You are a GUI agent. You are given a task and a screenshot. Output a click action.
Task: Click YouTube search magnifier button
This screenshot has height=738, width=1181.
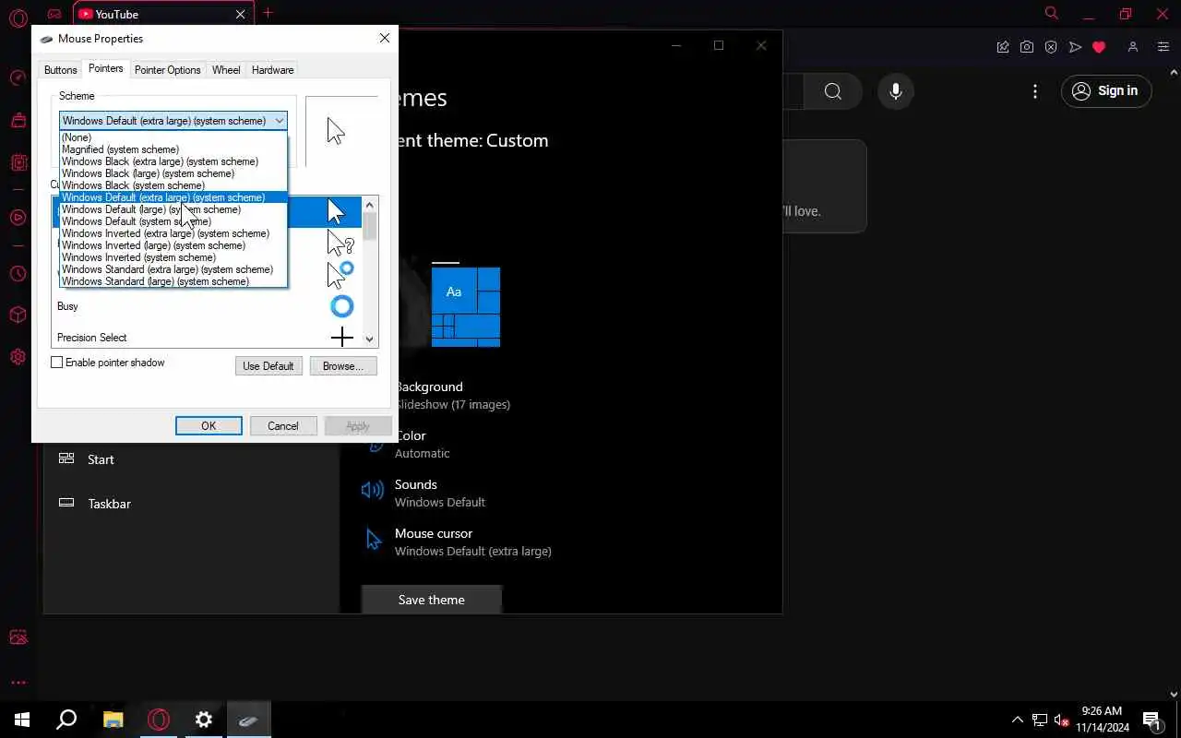coord(833,91)
